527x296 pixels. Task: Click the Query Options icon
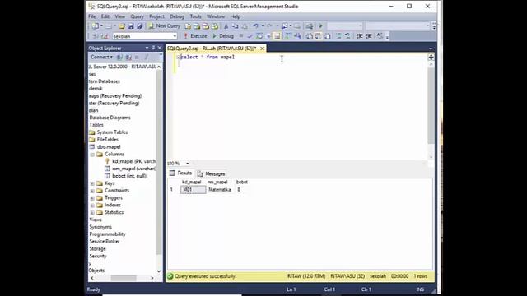pos(268,36)
